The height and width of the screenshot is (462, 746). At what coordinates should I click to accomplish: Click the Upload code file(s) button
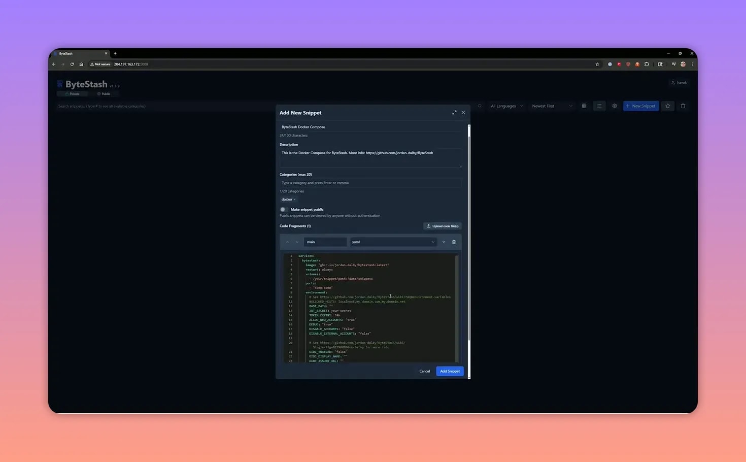[x=443, y=226]
